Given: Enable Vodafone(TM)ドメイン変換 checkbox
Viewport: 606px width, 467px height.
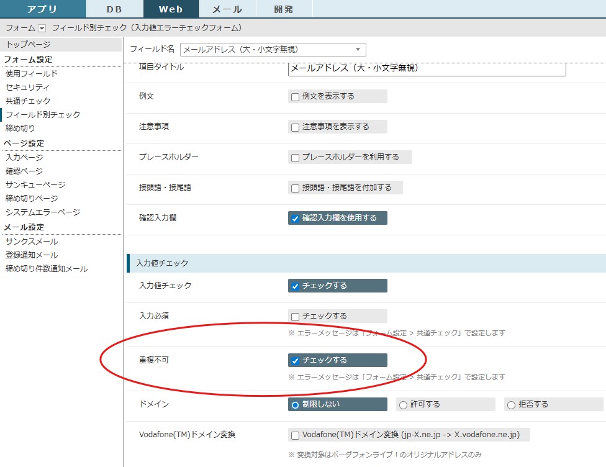Looking at the screenshot, I should click(295, 435).
